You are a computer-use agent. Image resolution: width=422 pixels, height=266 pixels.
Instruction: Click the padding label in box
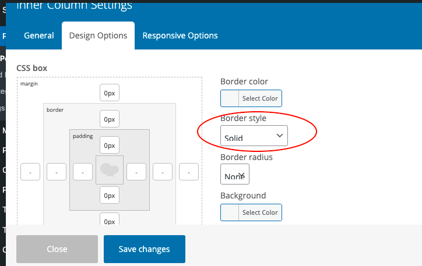tap(83, 136)
